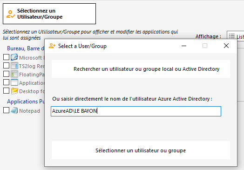Image resolution: width=244 pixels, height=170 pixels.
Task: Click Rechercher un utilisateur ou groupe local button
Action: pyautogui.click(x=141, y=69)
